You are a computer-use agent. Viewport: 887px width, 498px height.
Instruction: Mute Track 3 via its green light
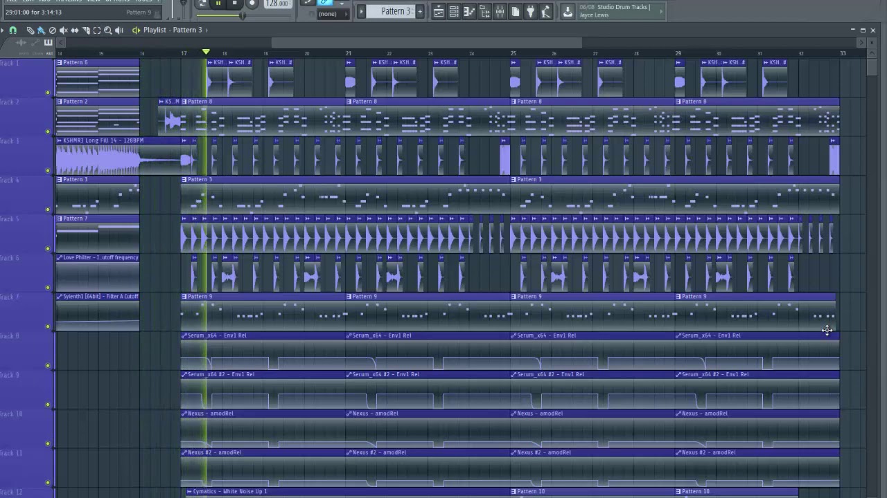point(48,170)
